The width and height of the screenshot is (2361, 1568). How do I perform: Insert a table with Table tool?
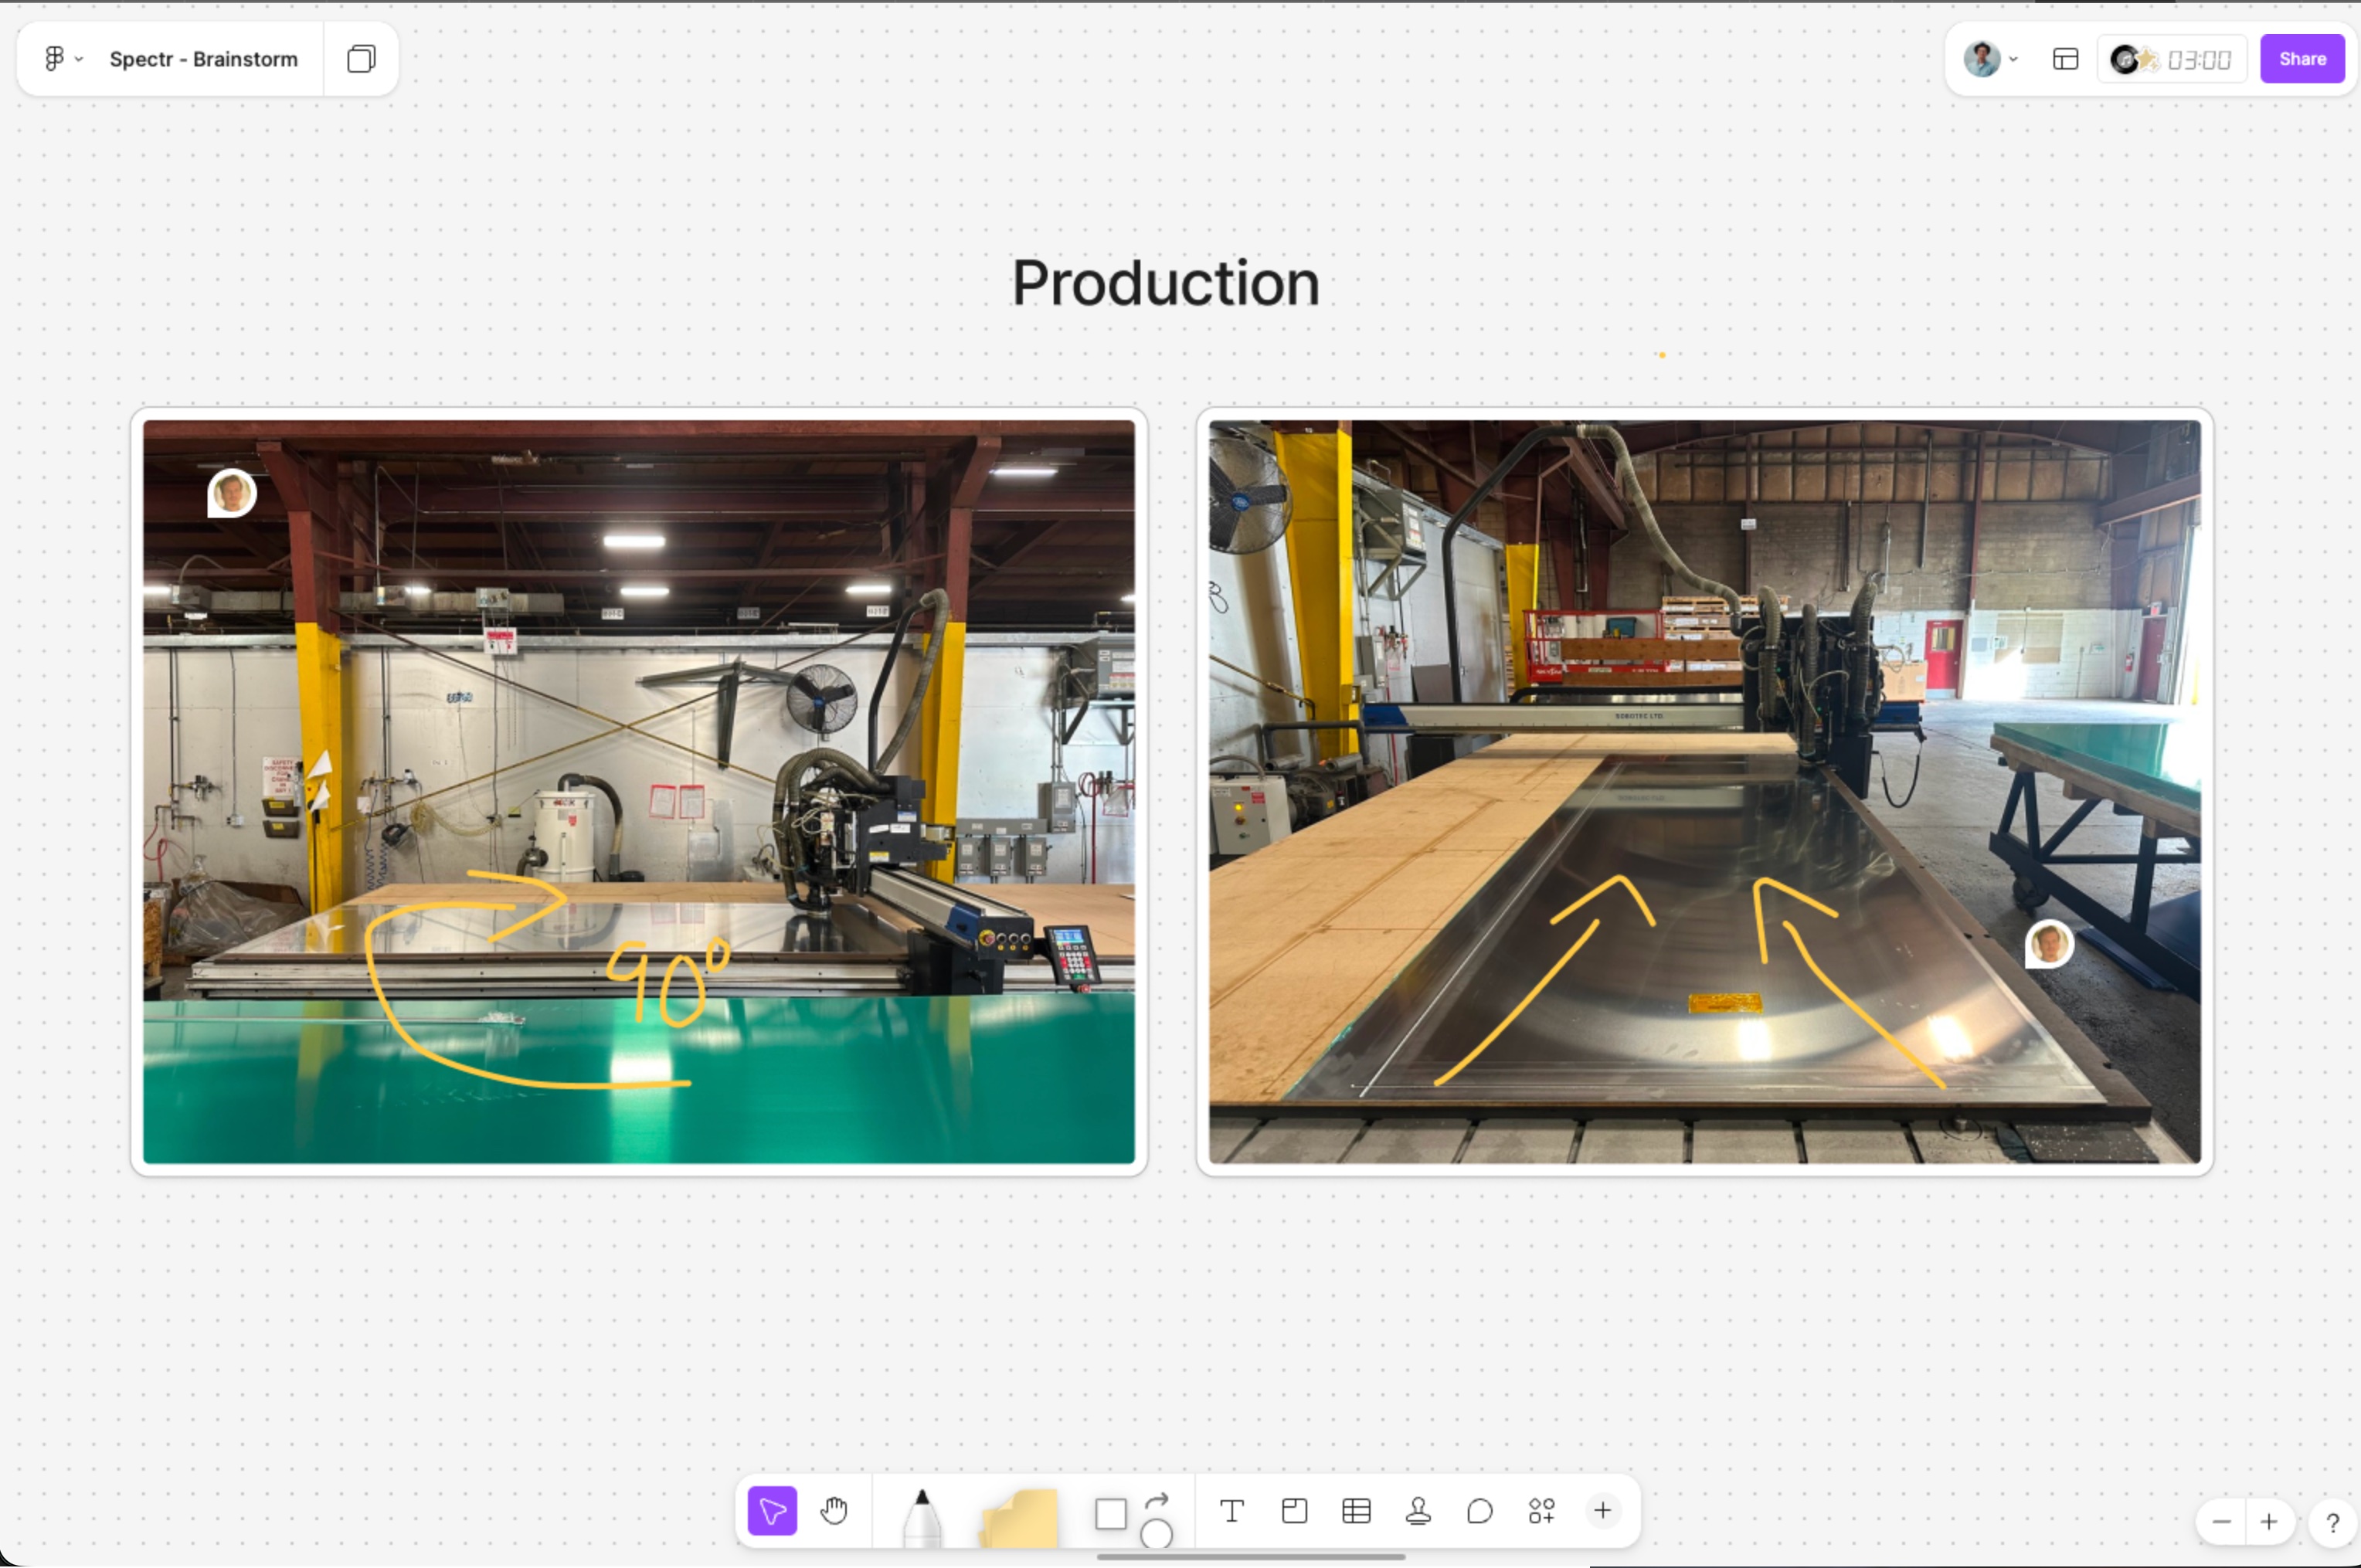(1356, 1511)
